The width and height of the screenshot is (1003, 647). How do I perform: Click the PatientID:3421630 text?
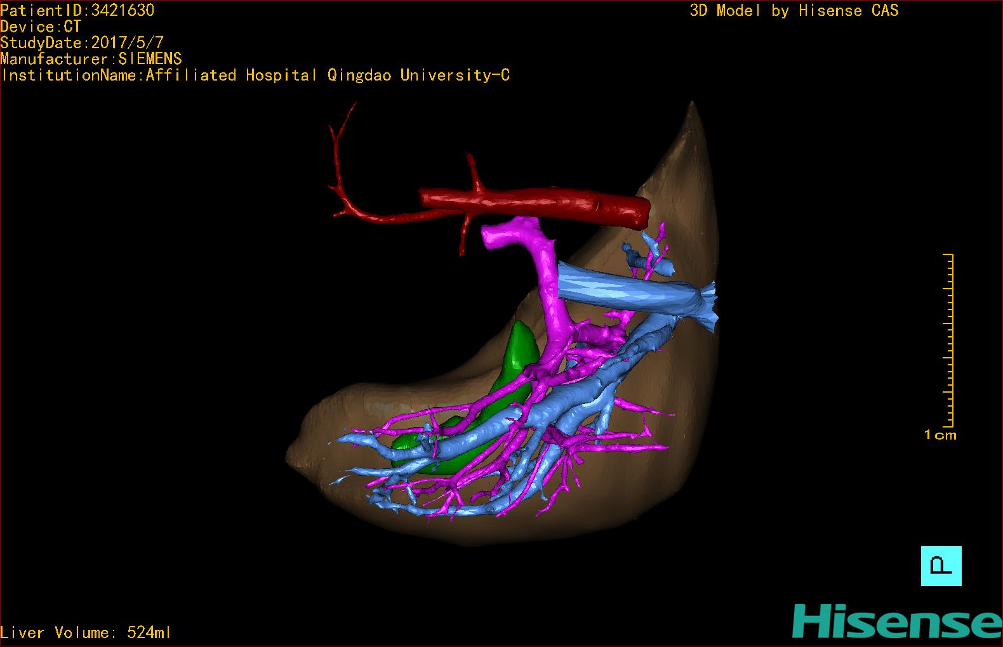tap(77, 10)
